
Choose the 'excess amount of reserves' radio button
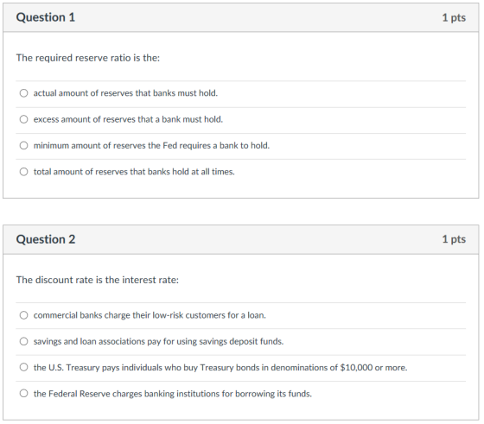[24, 119]
